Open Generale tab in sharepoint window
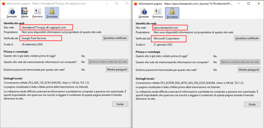Image resolution: width=264 pixels, height=128 pixels. coord(144,13)
